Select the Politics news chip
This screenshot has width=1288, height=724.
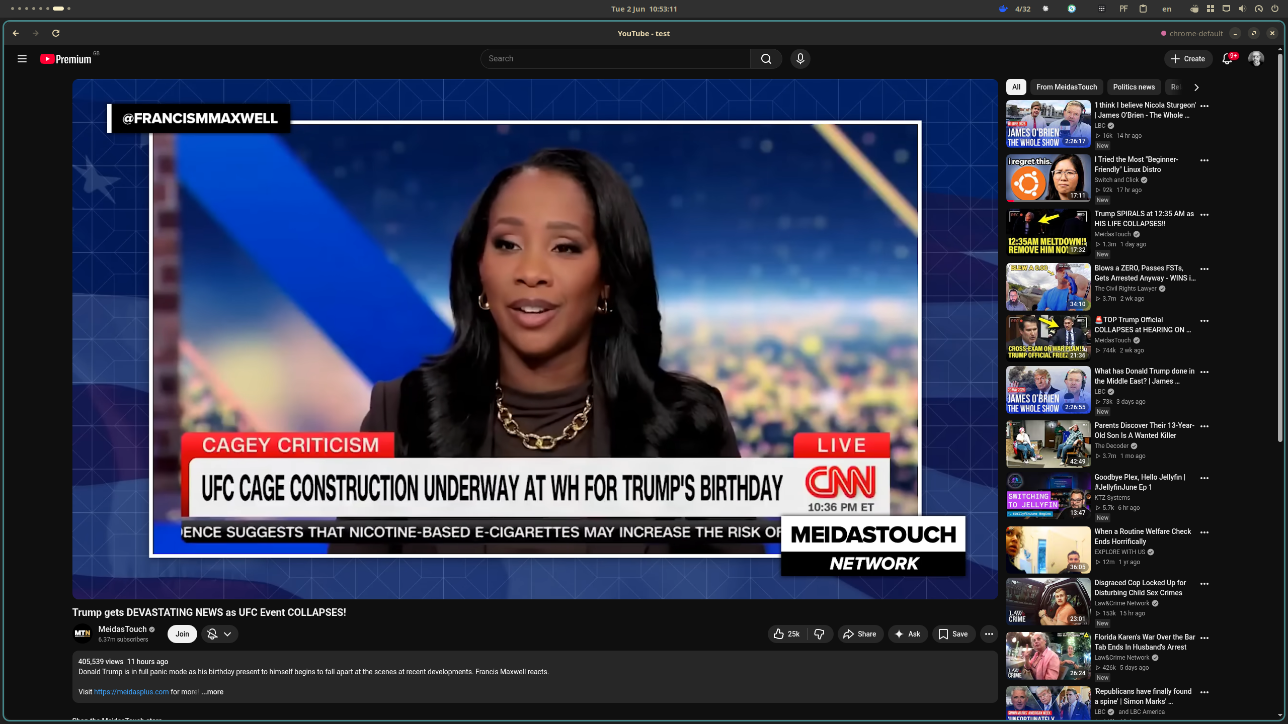pyautogui.click(x=1134, y=87)
